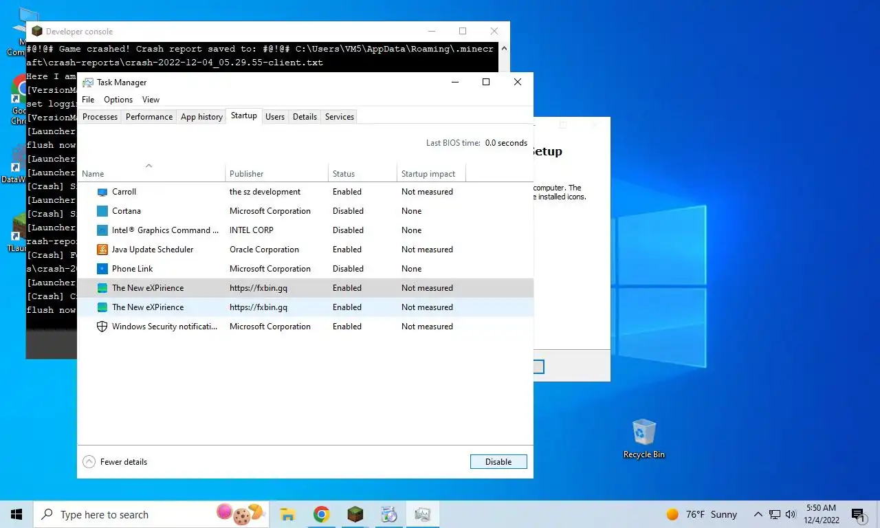Image resolution: width=880 pixels, height=528 pixels.
Task: Select the Java Update Scheduler row
Action: [305, 250]
